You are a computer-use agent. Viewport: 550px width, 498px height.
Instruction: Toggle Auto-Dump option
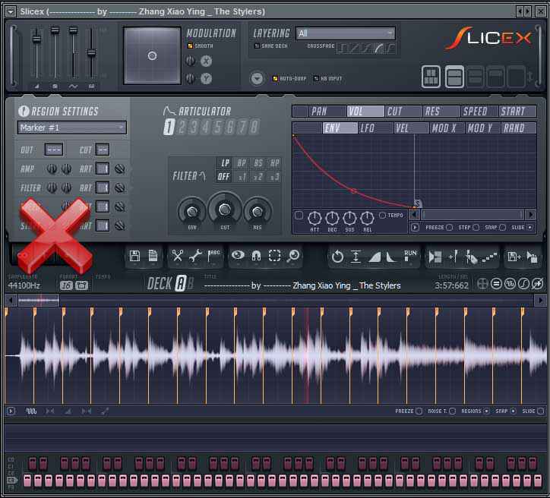[275, 78]
